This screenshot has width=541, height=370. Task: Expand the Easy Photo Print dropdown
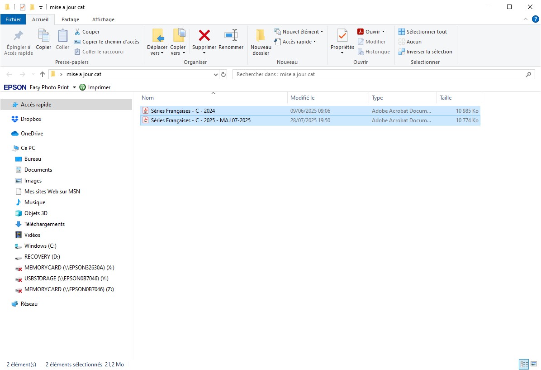point(74,87)
